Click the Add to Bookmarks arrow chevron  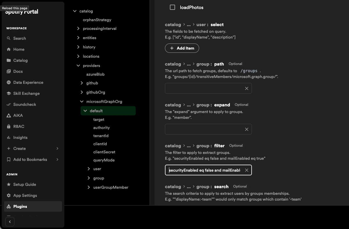(57, 159)
